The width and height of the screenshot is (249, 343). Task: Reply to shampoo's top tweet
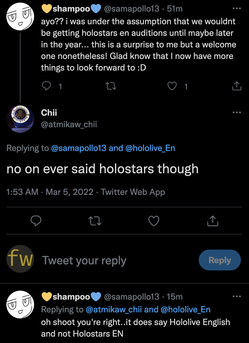click(46, 86)
